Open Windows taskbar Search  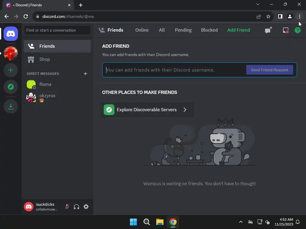tap(146, 222)
